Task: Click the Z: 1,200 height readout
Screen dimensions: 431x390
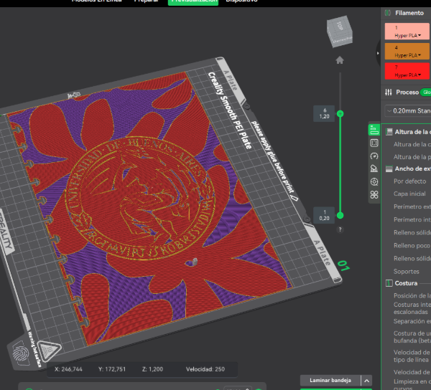Action: pyautogui.click(x=152, y=369)
